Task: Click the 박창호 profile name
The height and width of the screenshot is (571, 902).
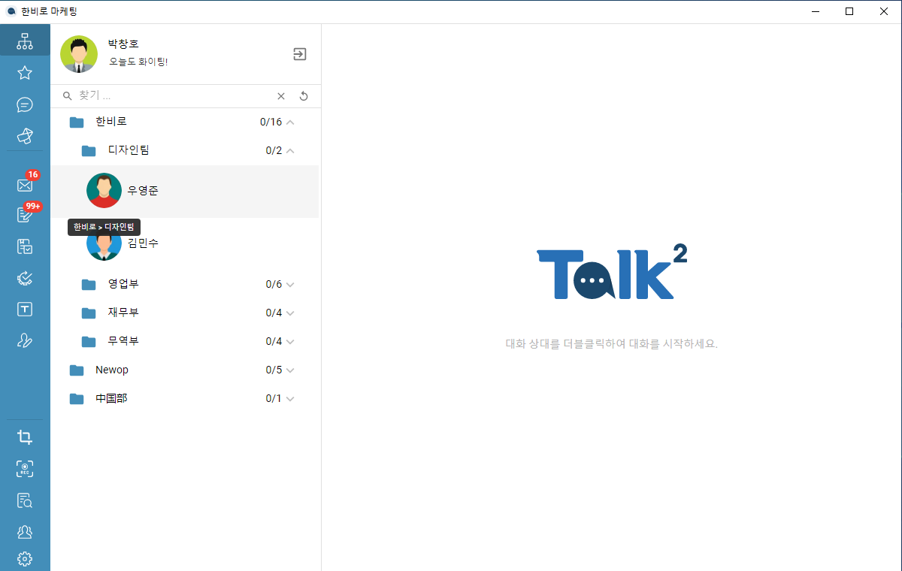Action: tap(123, 44)
